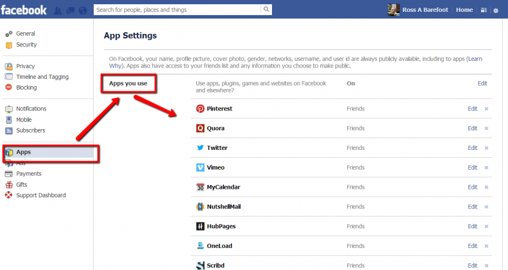This screenshot has width=508, height=270.
Task: Click the Support Dashboard lifebuoy icon
Action: coord(8,195)
